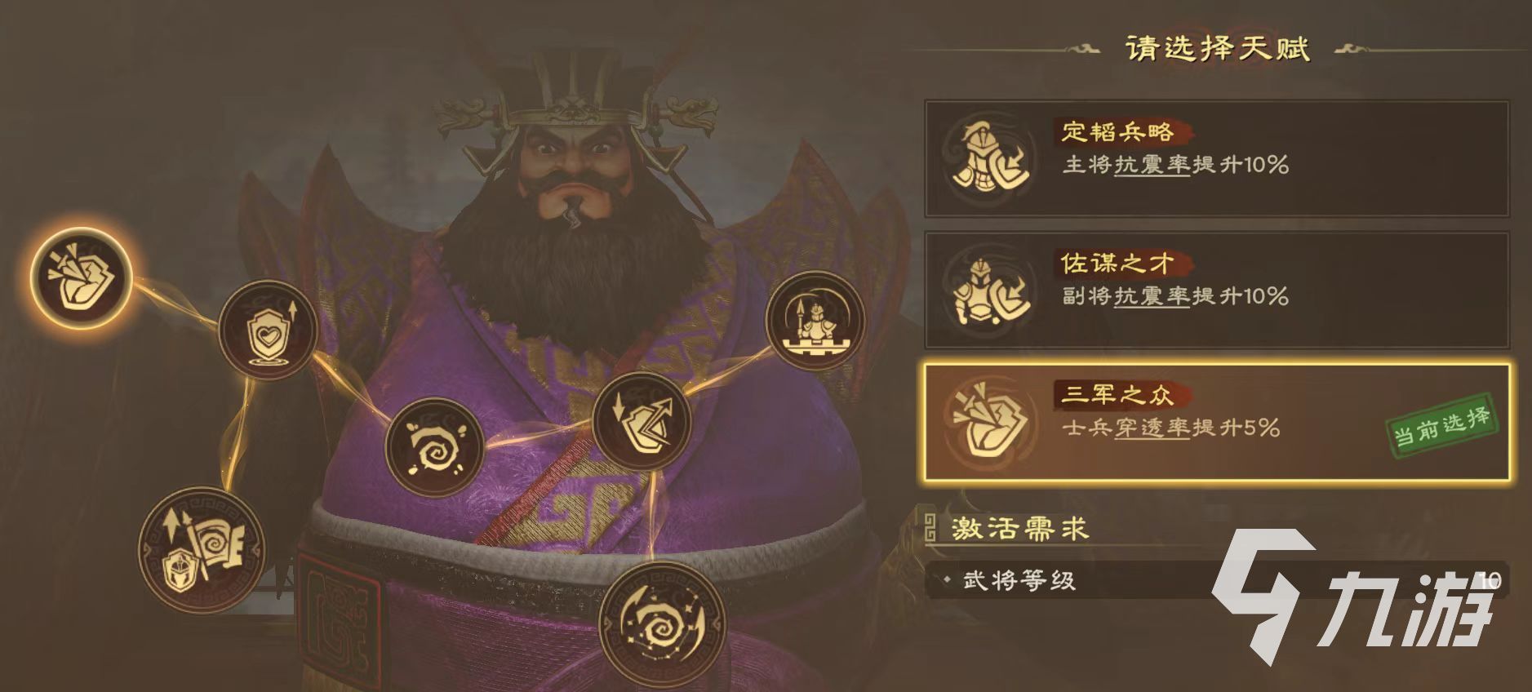Choose the 三军之众 talent option
This screenshot has width=1532, height=692.
pos(1216,422)
